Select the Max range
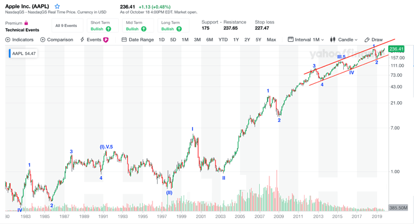 (x=271, y=40)
